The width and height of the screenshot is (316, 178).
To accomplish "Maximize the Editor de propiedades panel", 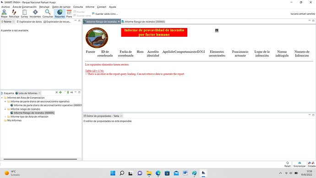I will click(313, 115).
